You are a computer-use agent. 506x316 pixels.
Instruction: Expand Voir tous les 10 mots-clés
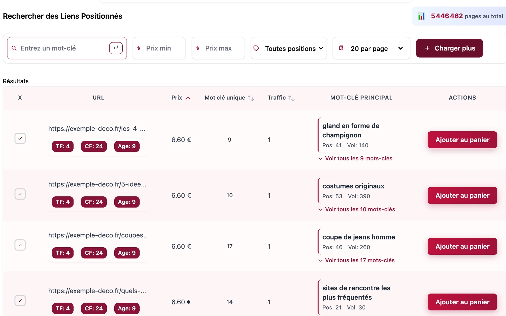357,209
